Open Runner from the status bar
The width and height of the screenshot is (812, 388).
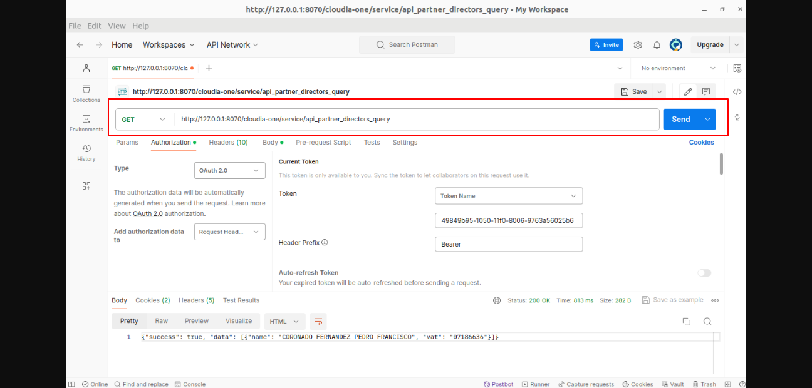coord(536,384)
